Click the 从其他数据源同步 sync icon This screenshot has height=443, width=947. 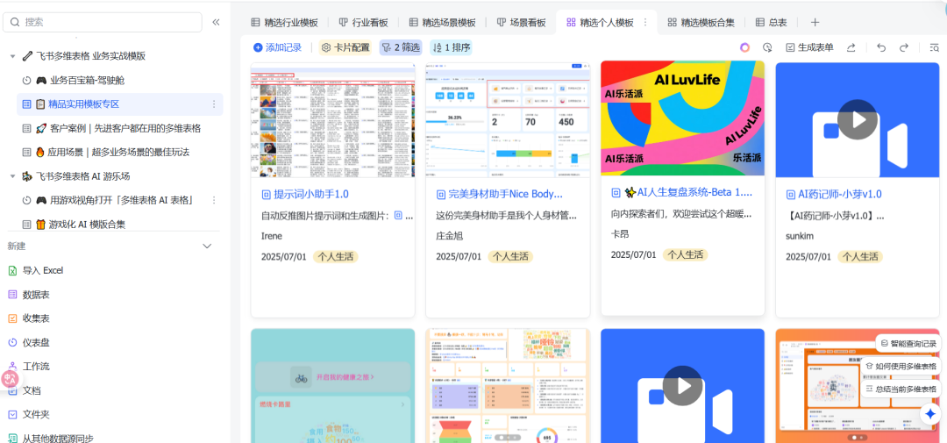pos(12,439)
